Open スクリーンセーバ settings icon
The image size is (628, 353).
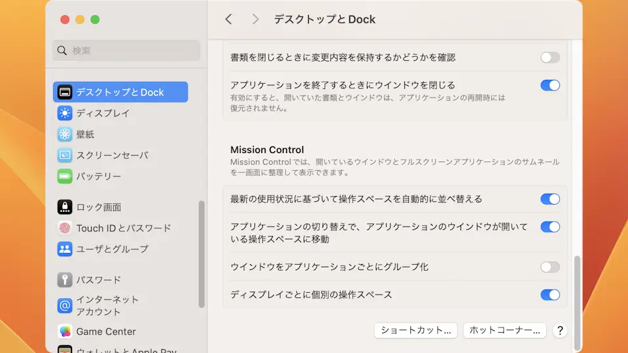[x=65, y=156]
